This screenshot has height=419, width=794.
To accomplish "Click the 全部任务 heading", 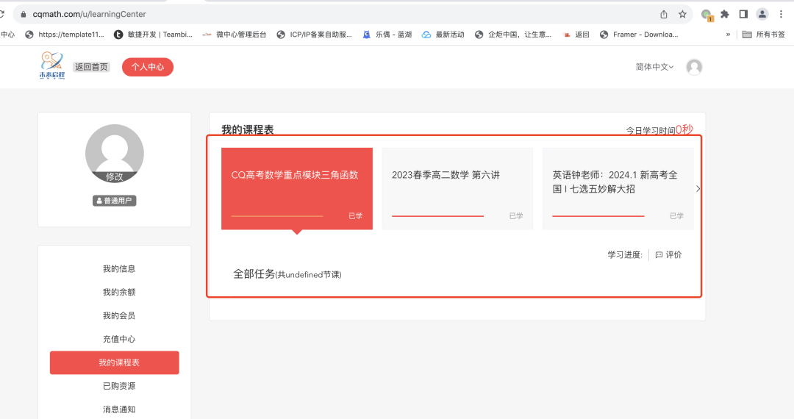I will [287, 274].
